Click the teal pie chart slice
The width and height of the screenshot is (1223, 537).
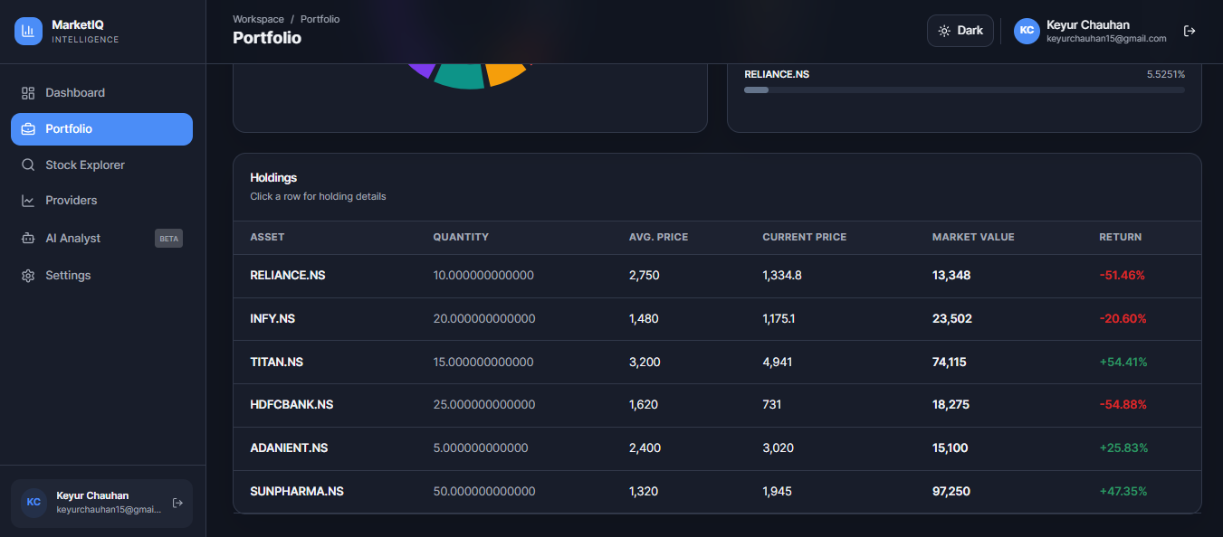click(x=460, y=79)
